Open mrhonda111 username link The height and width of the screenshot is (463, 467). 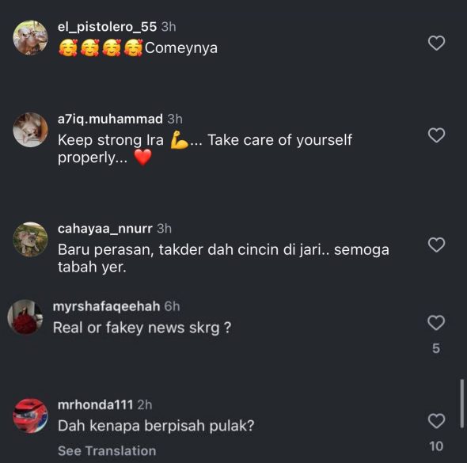pyautogui.click(x=95, y=405)
